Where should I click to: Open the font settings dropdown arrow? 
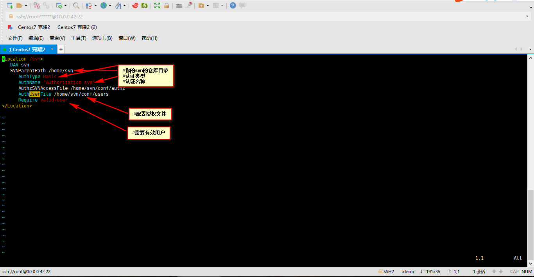click(x=125, y=5)
